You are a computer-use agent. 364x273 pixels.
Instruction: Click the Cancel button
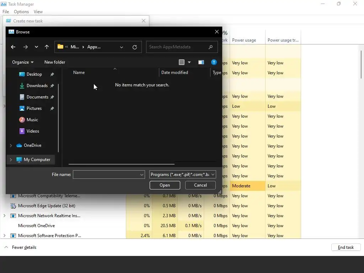(200, 185)
